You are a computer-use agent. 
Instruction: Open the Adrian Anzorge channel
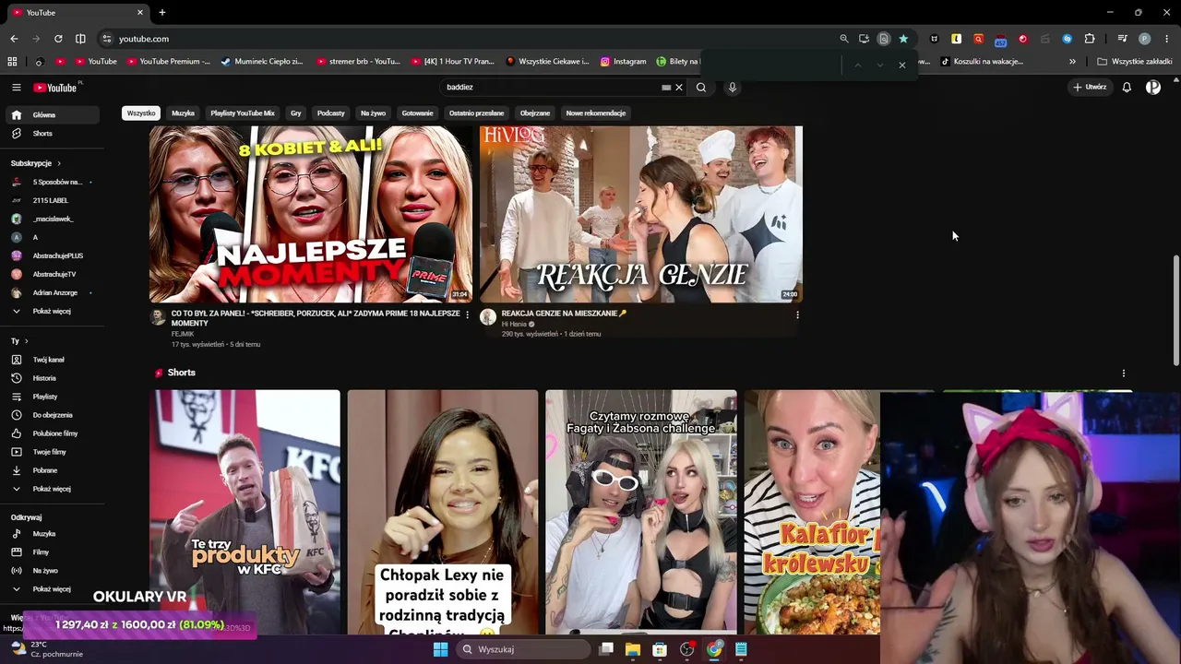pos(51,292)
